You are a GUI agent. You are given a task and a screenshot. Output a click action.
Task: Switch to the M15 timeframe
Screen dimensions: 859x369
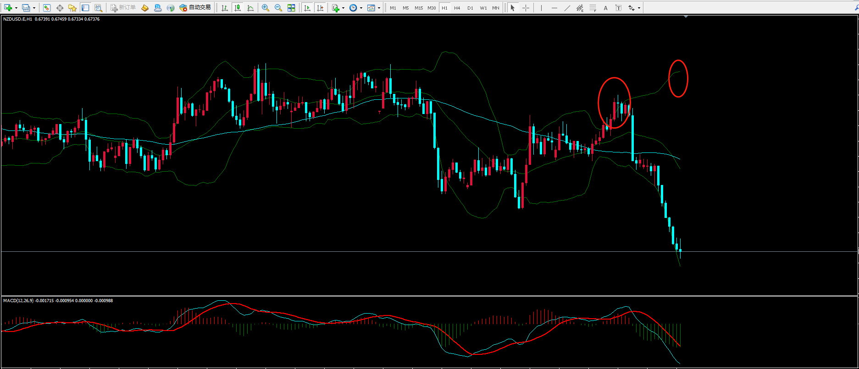(x=418, y=8)
